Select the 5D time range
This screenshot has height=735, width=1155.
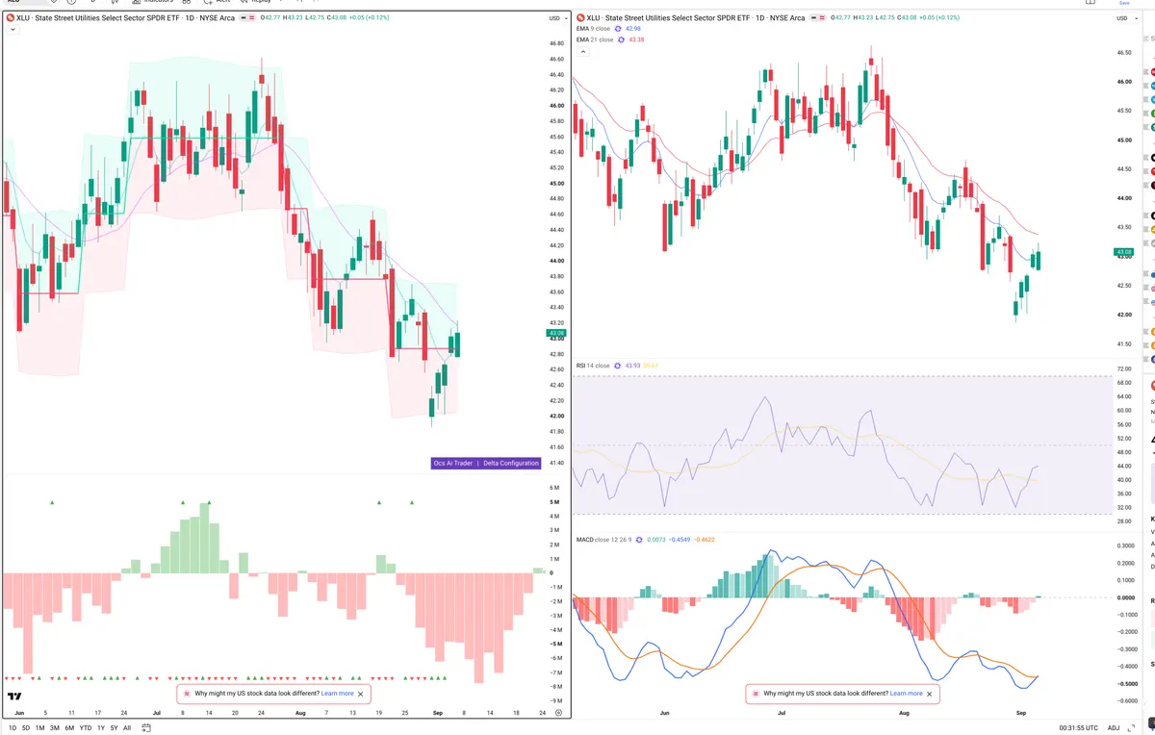[x=26, y=728]
